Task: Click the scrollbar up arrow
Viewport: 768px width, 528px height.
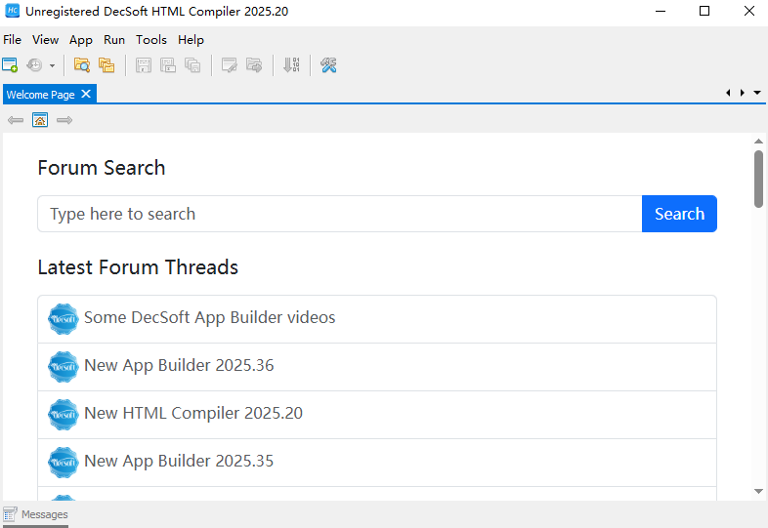Action: 758,141
